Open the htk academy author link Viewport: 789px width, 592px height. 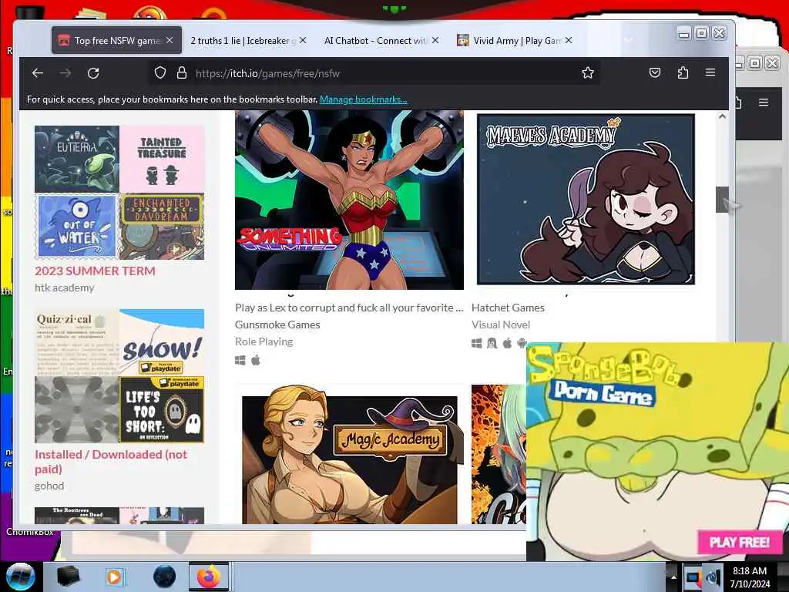coord(65,288)
